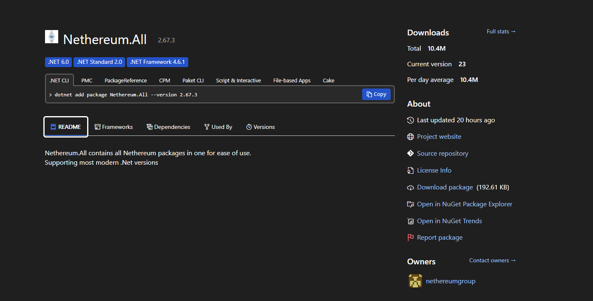This screenshot has width=593, height=301.
Task: Click the License Info document icon
Action: pyautogui.click(x=410, y=170)
